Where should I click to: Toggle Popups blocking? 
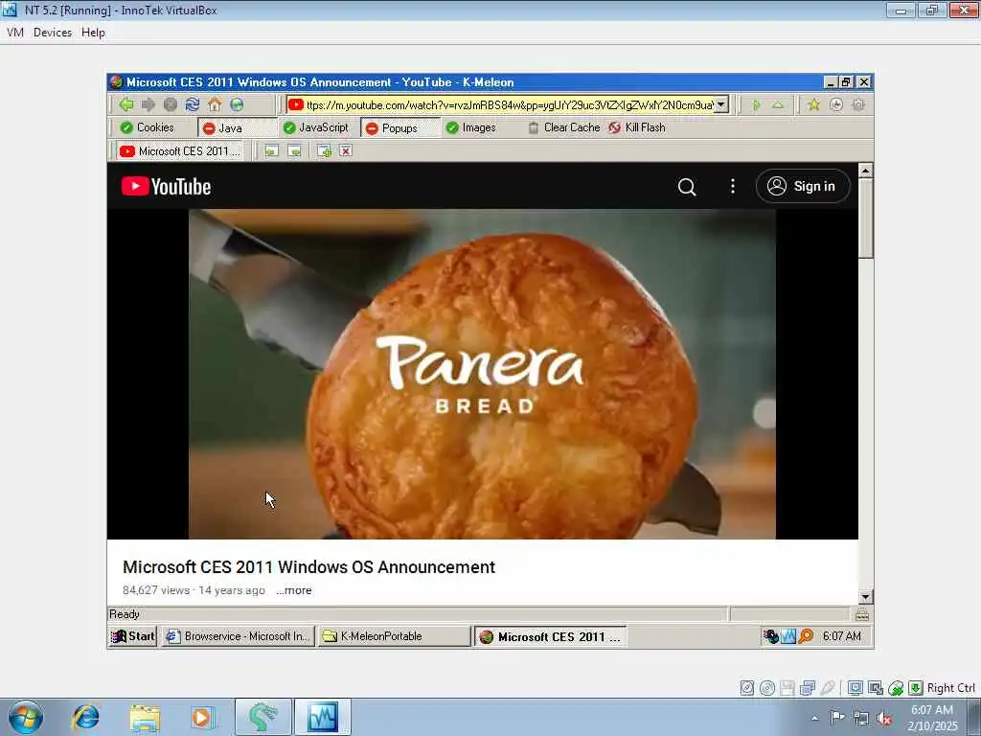pos(400,127)
